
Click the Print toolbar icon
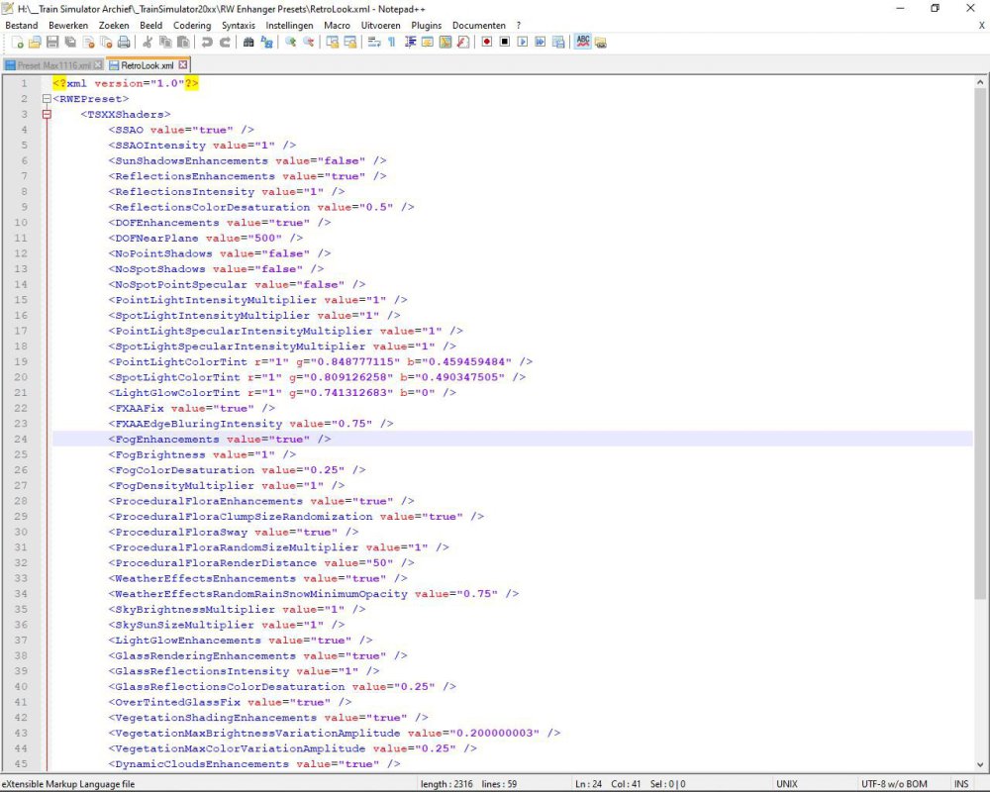[x=124, y=43]
